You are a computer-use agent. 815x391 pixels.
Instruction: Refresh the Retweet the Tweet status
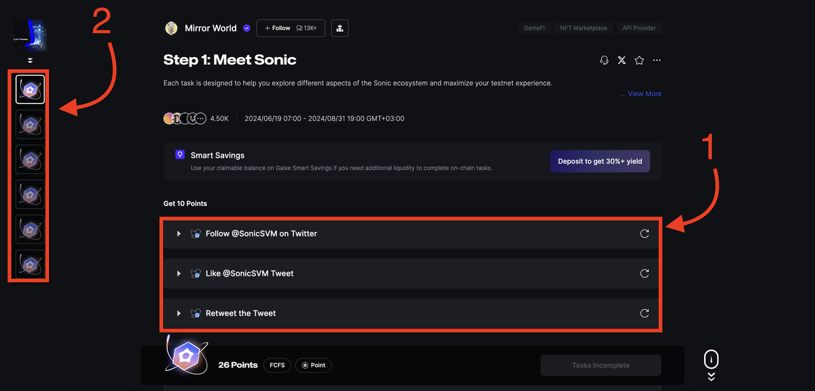[644, 313]
